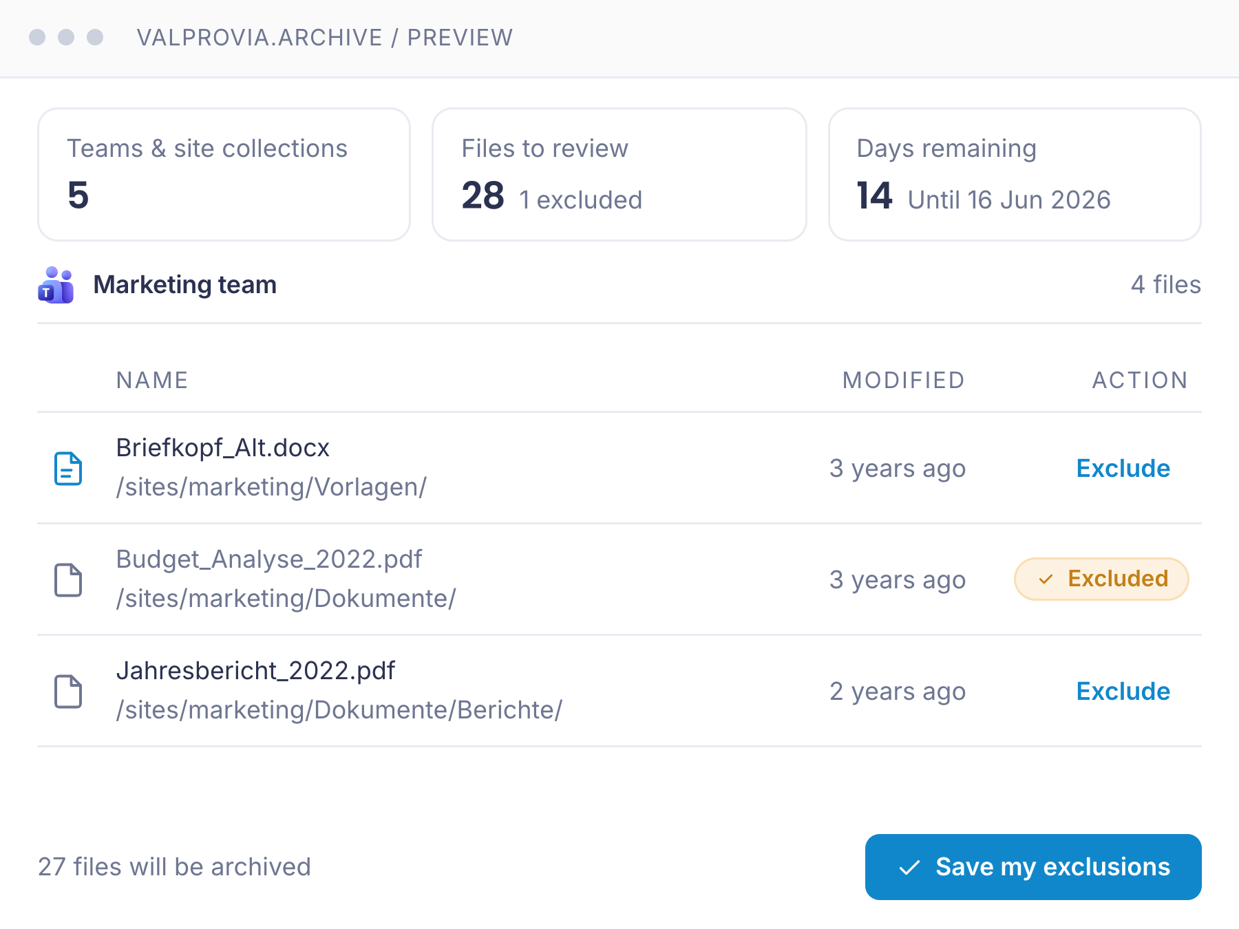
Task: Click the file icon for Budget_Analyse_2022.pdf
Action: 68,580
